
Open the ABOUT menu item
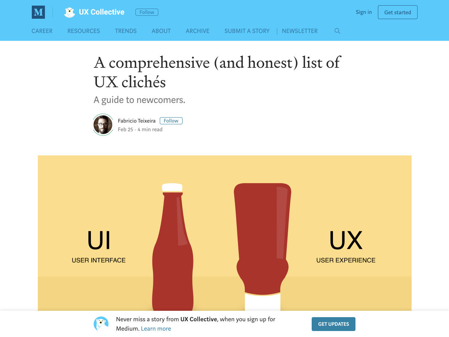(161, 31)
